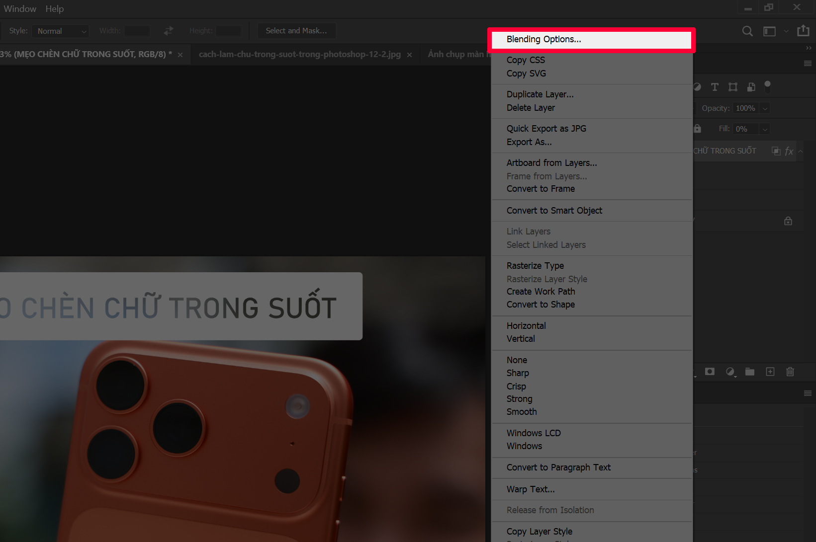
Task: Open the Share an image options
Action: pos(804,31)
